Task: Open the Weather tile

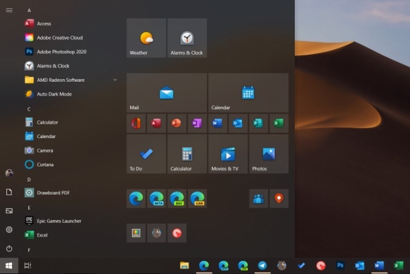Action: coord(146,38)
